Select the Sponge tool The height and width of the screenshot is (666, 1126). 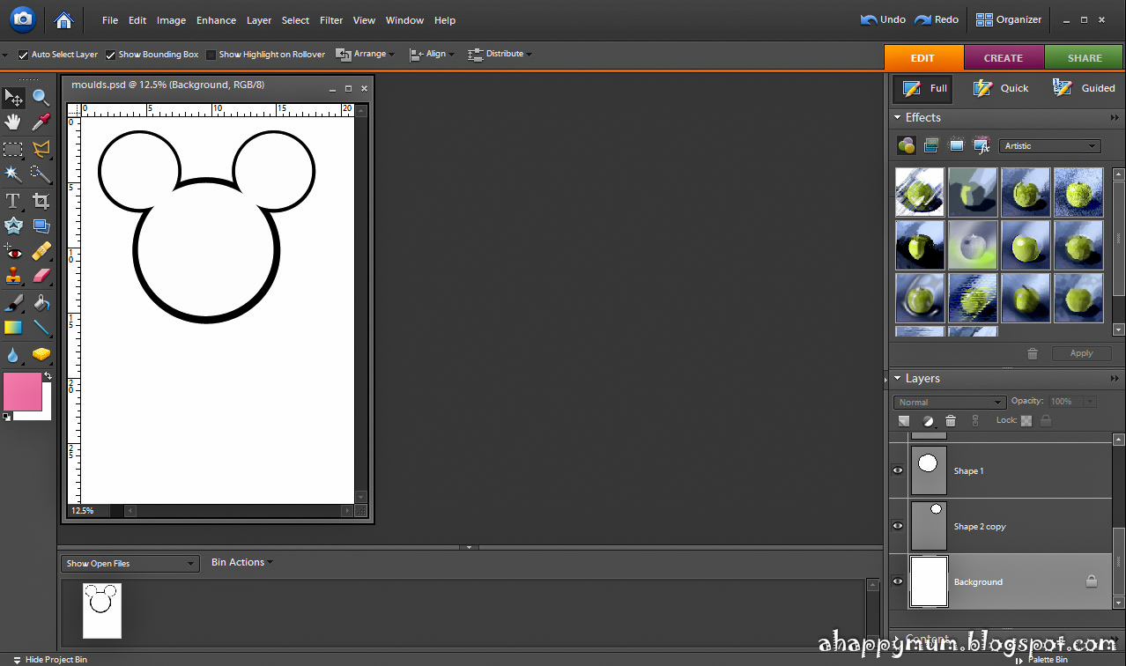41,354
